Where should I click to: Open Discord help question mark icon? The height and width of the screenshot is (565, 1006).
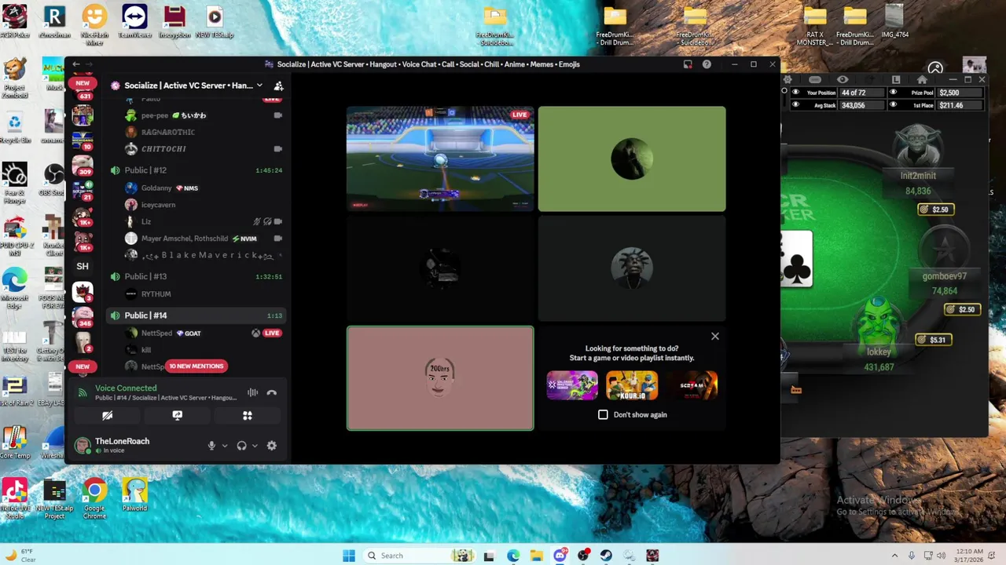(707, 64)
